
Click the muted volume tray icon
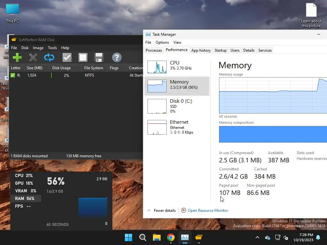click(286, 237)
